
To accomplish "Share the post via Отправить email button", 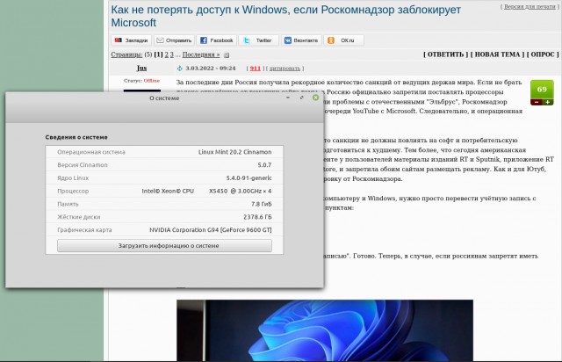I will click(x=174, y=40).
